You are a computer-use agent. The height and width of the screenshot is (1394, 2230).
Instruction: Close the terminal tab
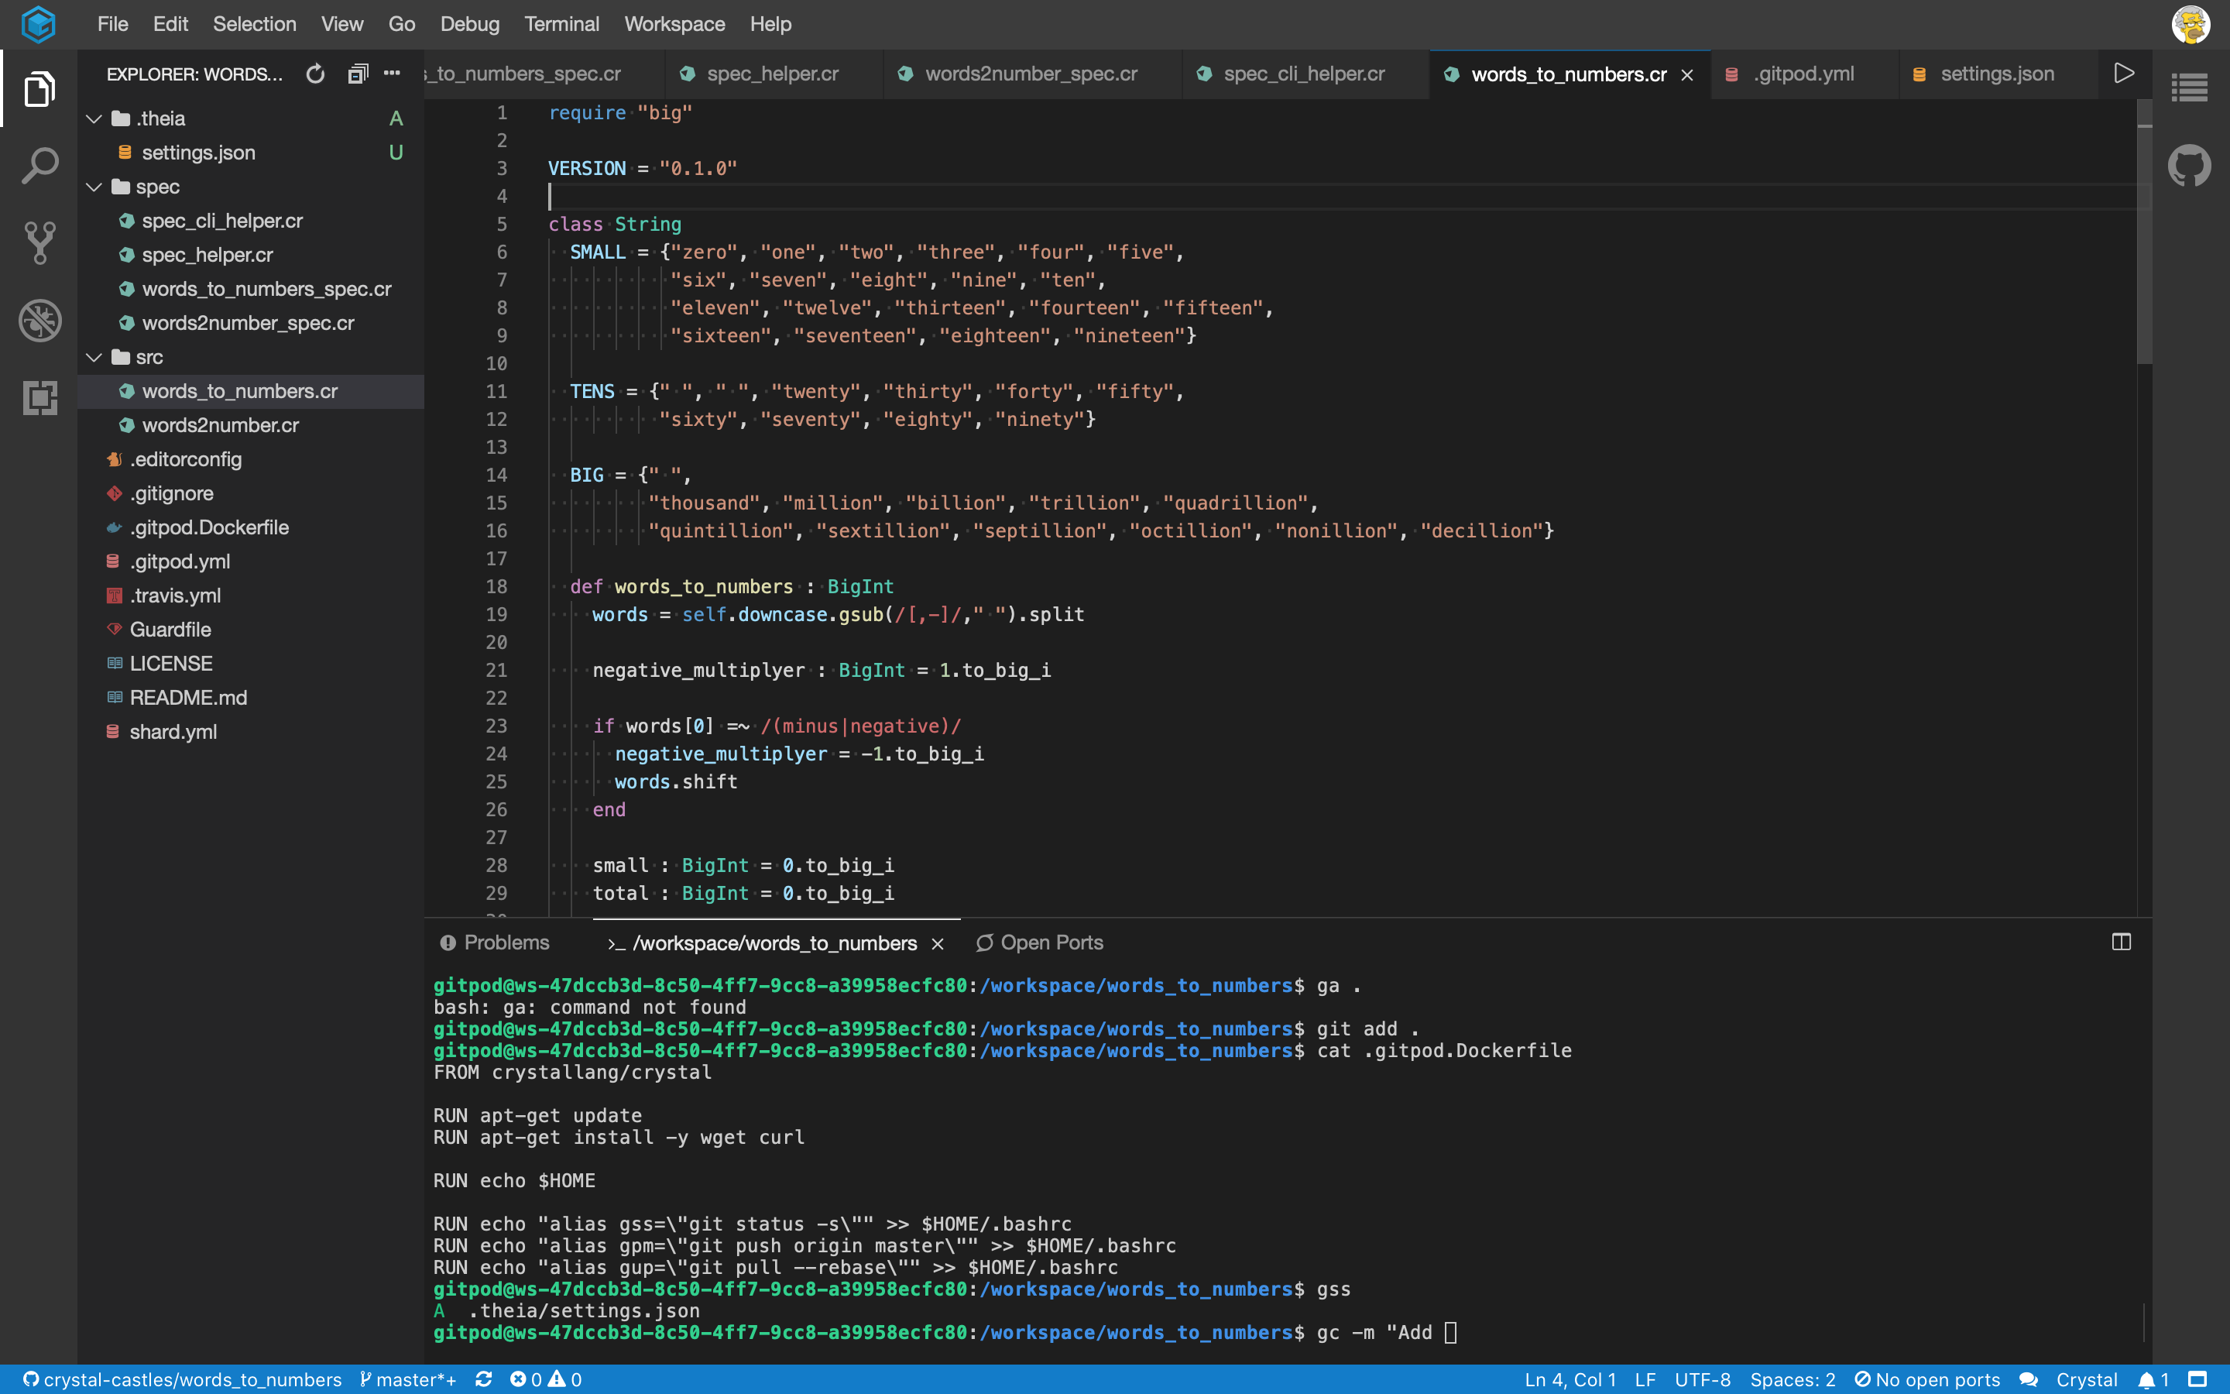pos(937,943)
